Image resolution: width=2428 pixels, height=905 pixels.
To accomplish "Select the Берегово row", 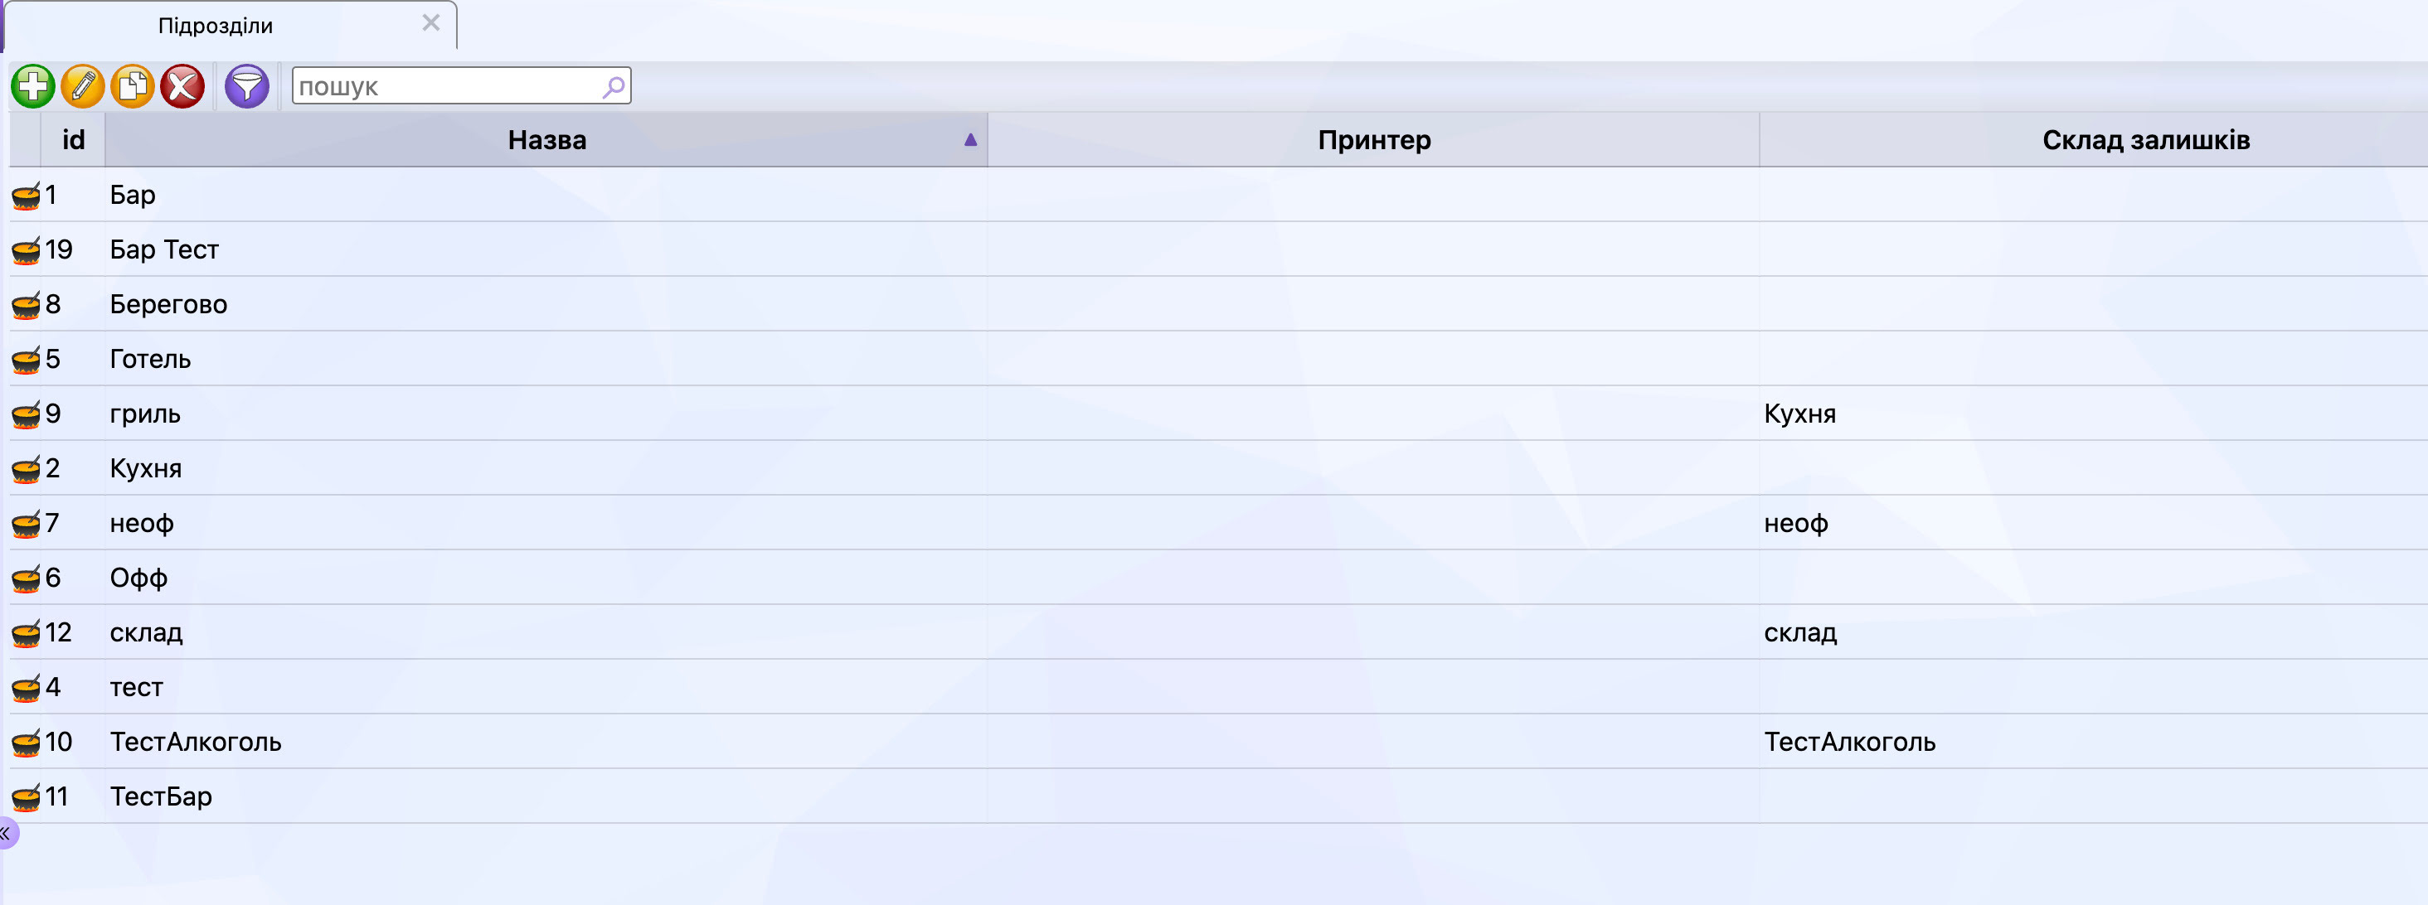I will coord(1219,304).
